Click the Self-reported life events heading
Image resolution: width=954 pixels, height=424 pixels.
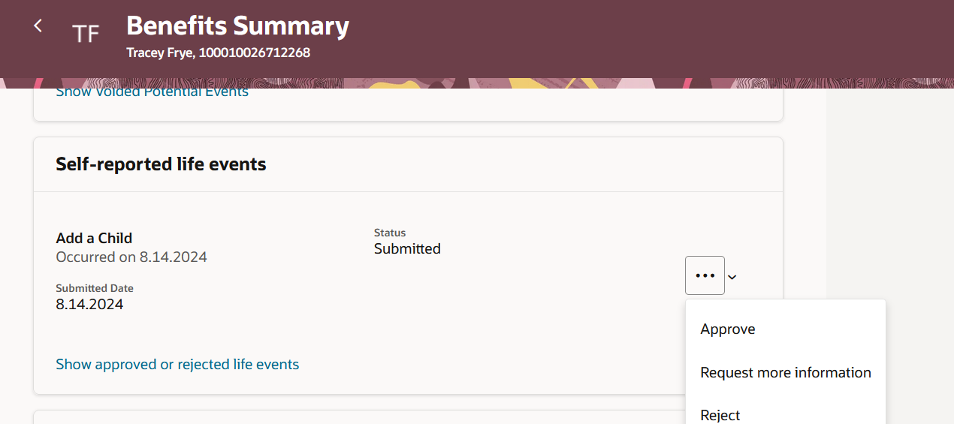coord(161,164)
